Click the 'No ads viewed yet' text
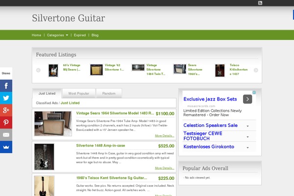 pos(197,177)
